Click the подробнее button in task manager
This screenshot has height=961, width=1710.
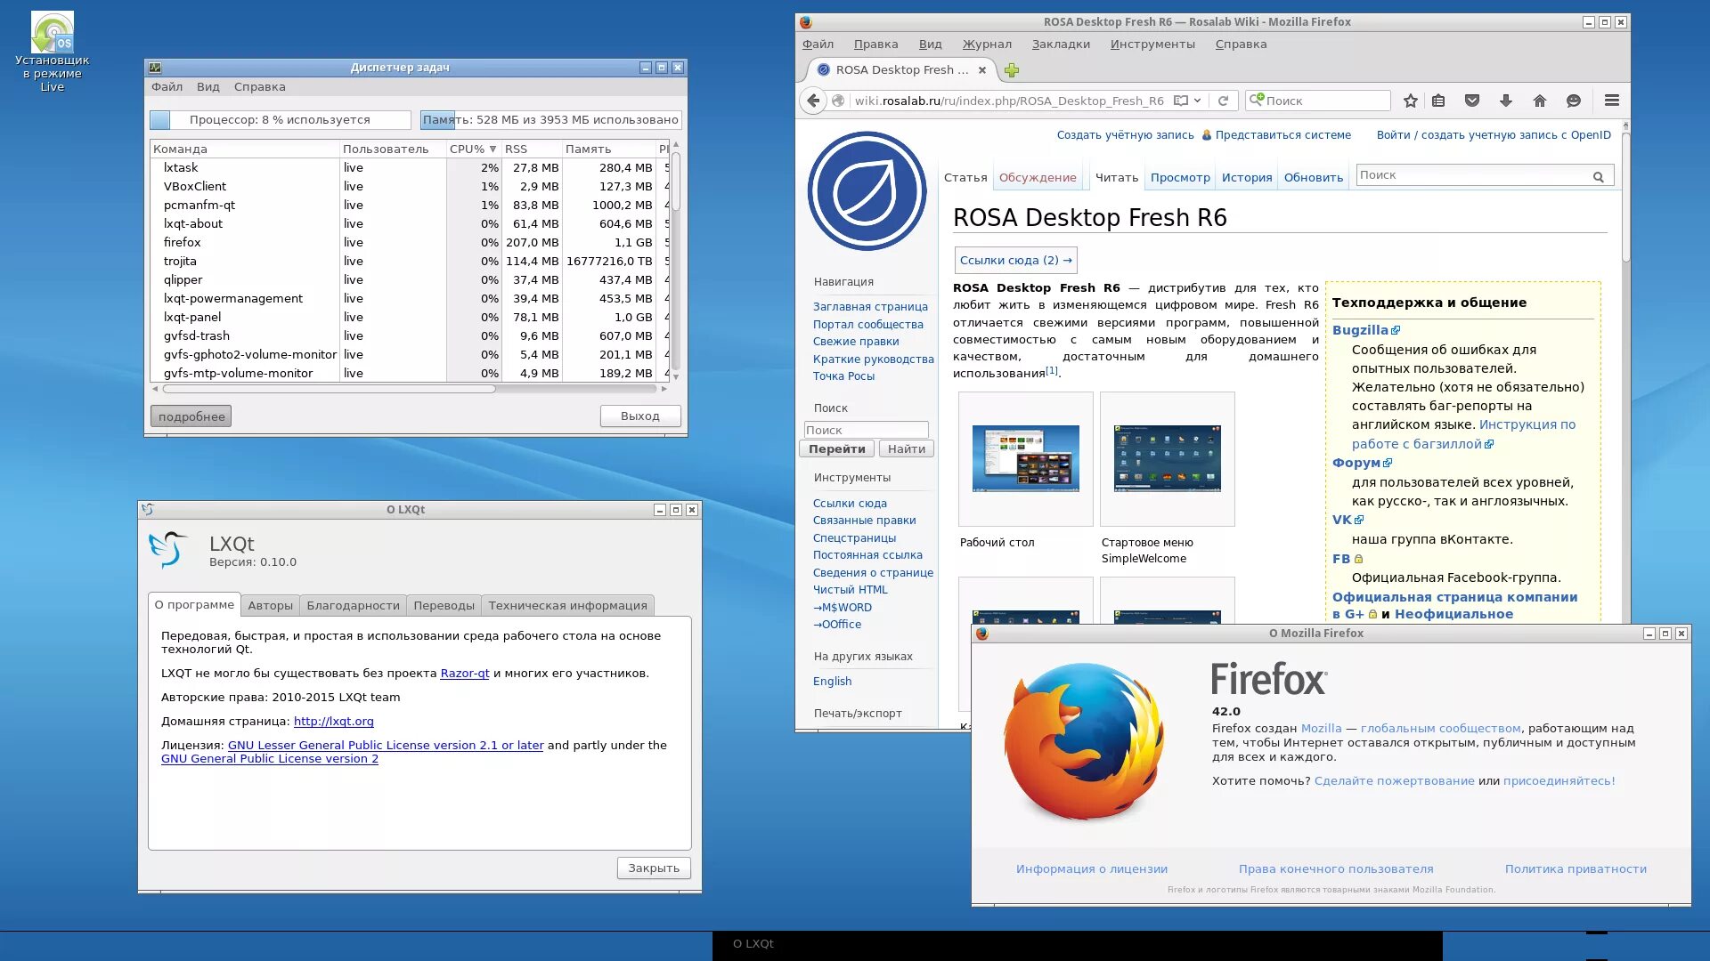191,416
